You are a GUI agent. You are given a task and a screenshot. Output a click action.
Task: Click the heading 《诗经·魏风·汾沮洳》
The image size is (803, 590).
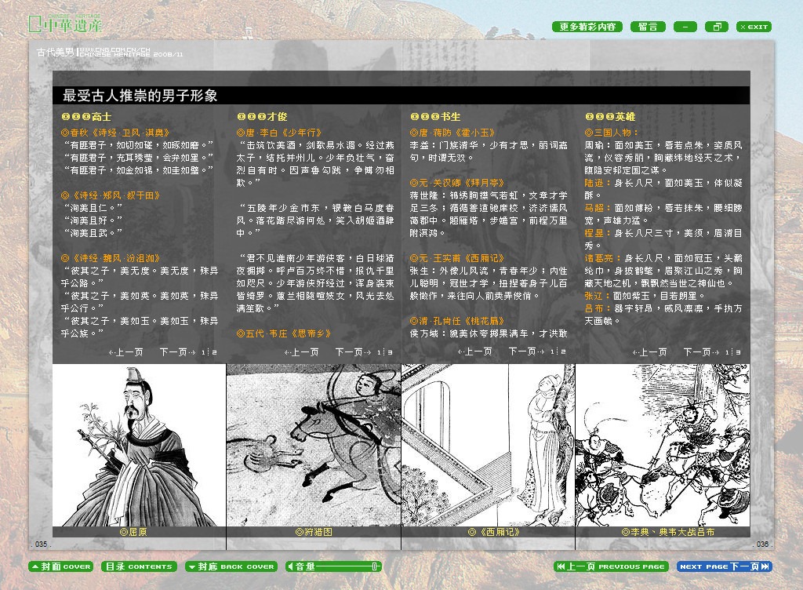pos(111,258)
